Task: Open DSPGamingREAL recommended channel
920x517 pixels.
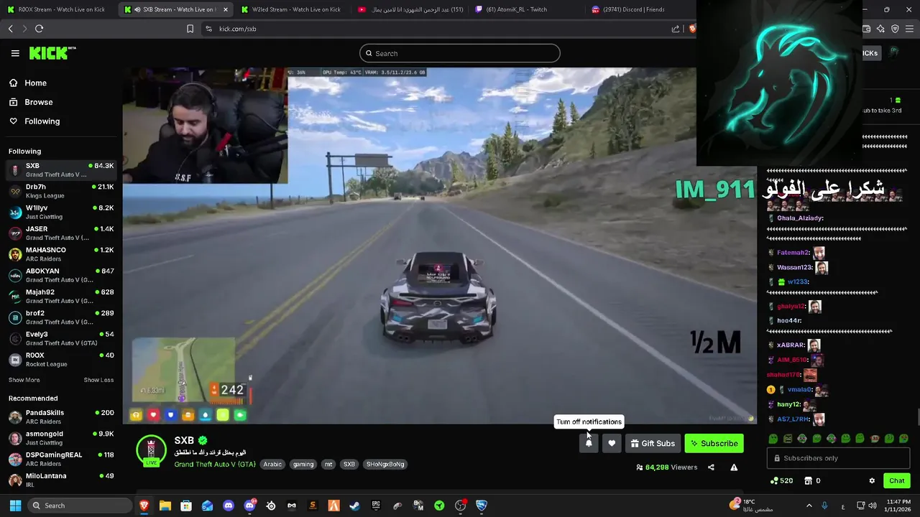Action: click(61, 459)
